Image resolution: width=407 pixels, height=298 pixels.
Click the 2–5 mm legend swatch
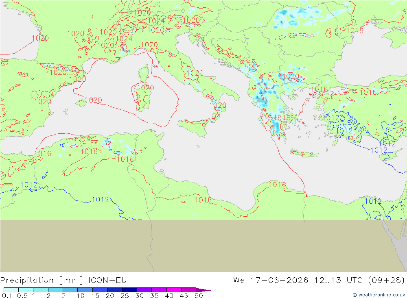click(55, 290)
